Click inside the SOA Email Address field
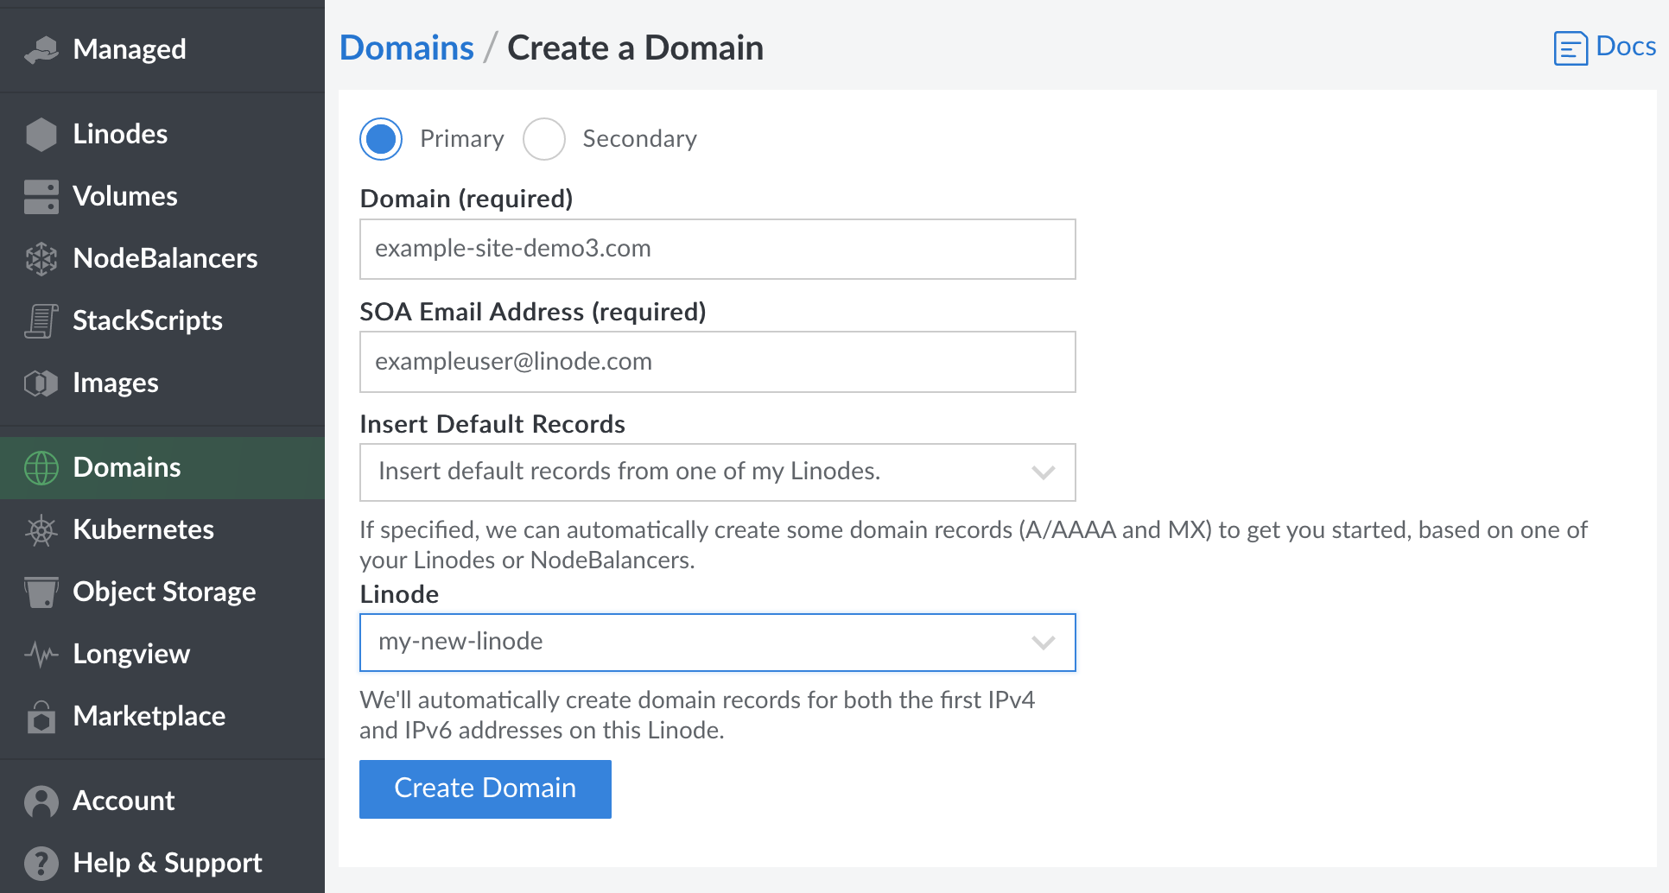 [x=717, y=362]
